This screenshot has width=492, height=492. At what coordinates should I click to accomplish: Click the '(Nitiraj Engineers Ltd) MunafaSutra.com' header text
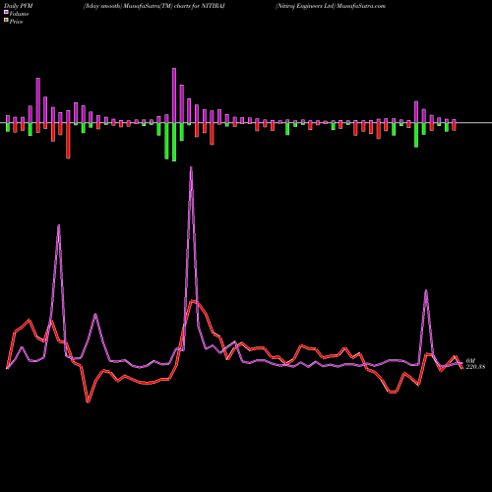[331, 6]
